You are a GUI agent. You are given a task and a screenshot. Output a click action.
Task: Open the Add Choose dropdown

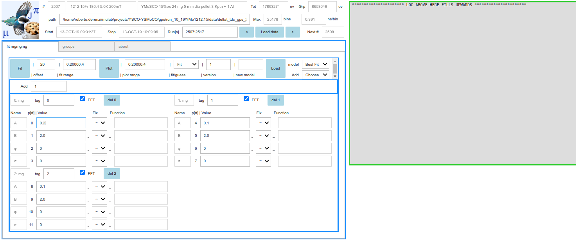pyautogui.click(x=316, y=75)
